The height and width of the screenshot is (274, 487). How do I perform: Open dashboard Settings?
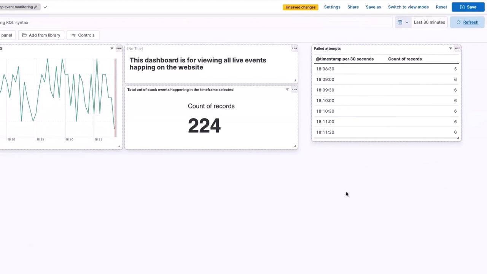332,7
